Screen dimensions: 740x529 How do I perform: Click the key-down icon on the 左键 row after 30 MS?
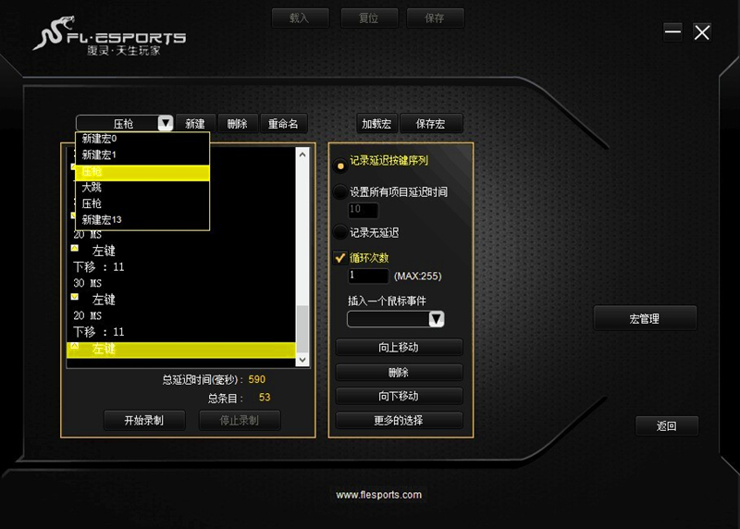click(x=75, y=297)
